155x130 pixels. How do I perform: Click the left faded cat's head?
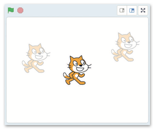pos(38,52)
